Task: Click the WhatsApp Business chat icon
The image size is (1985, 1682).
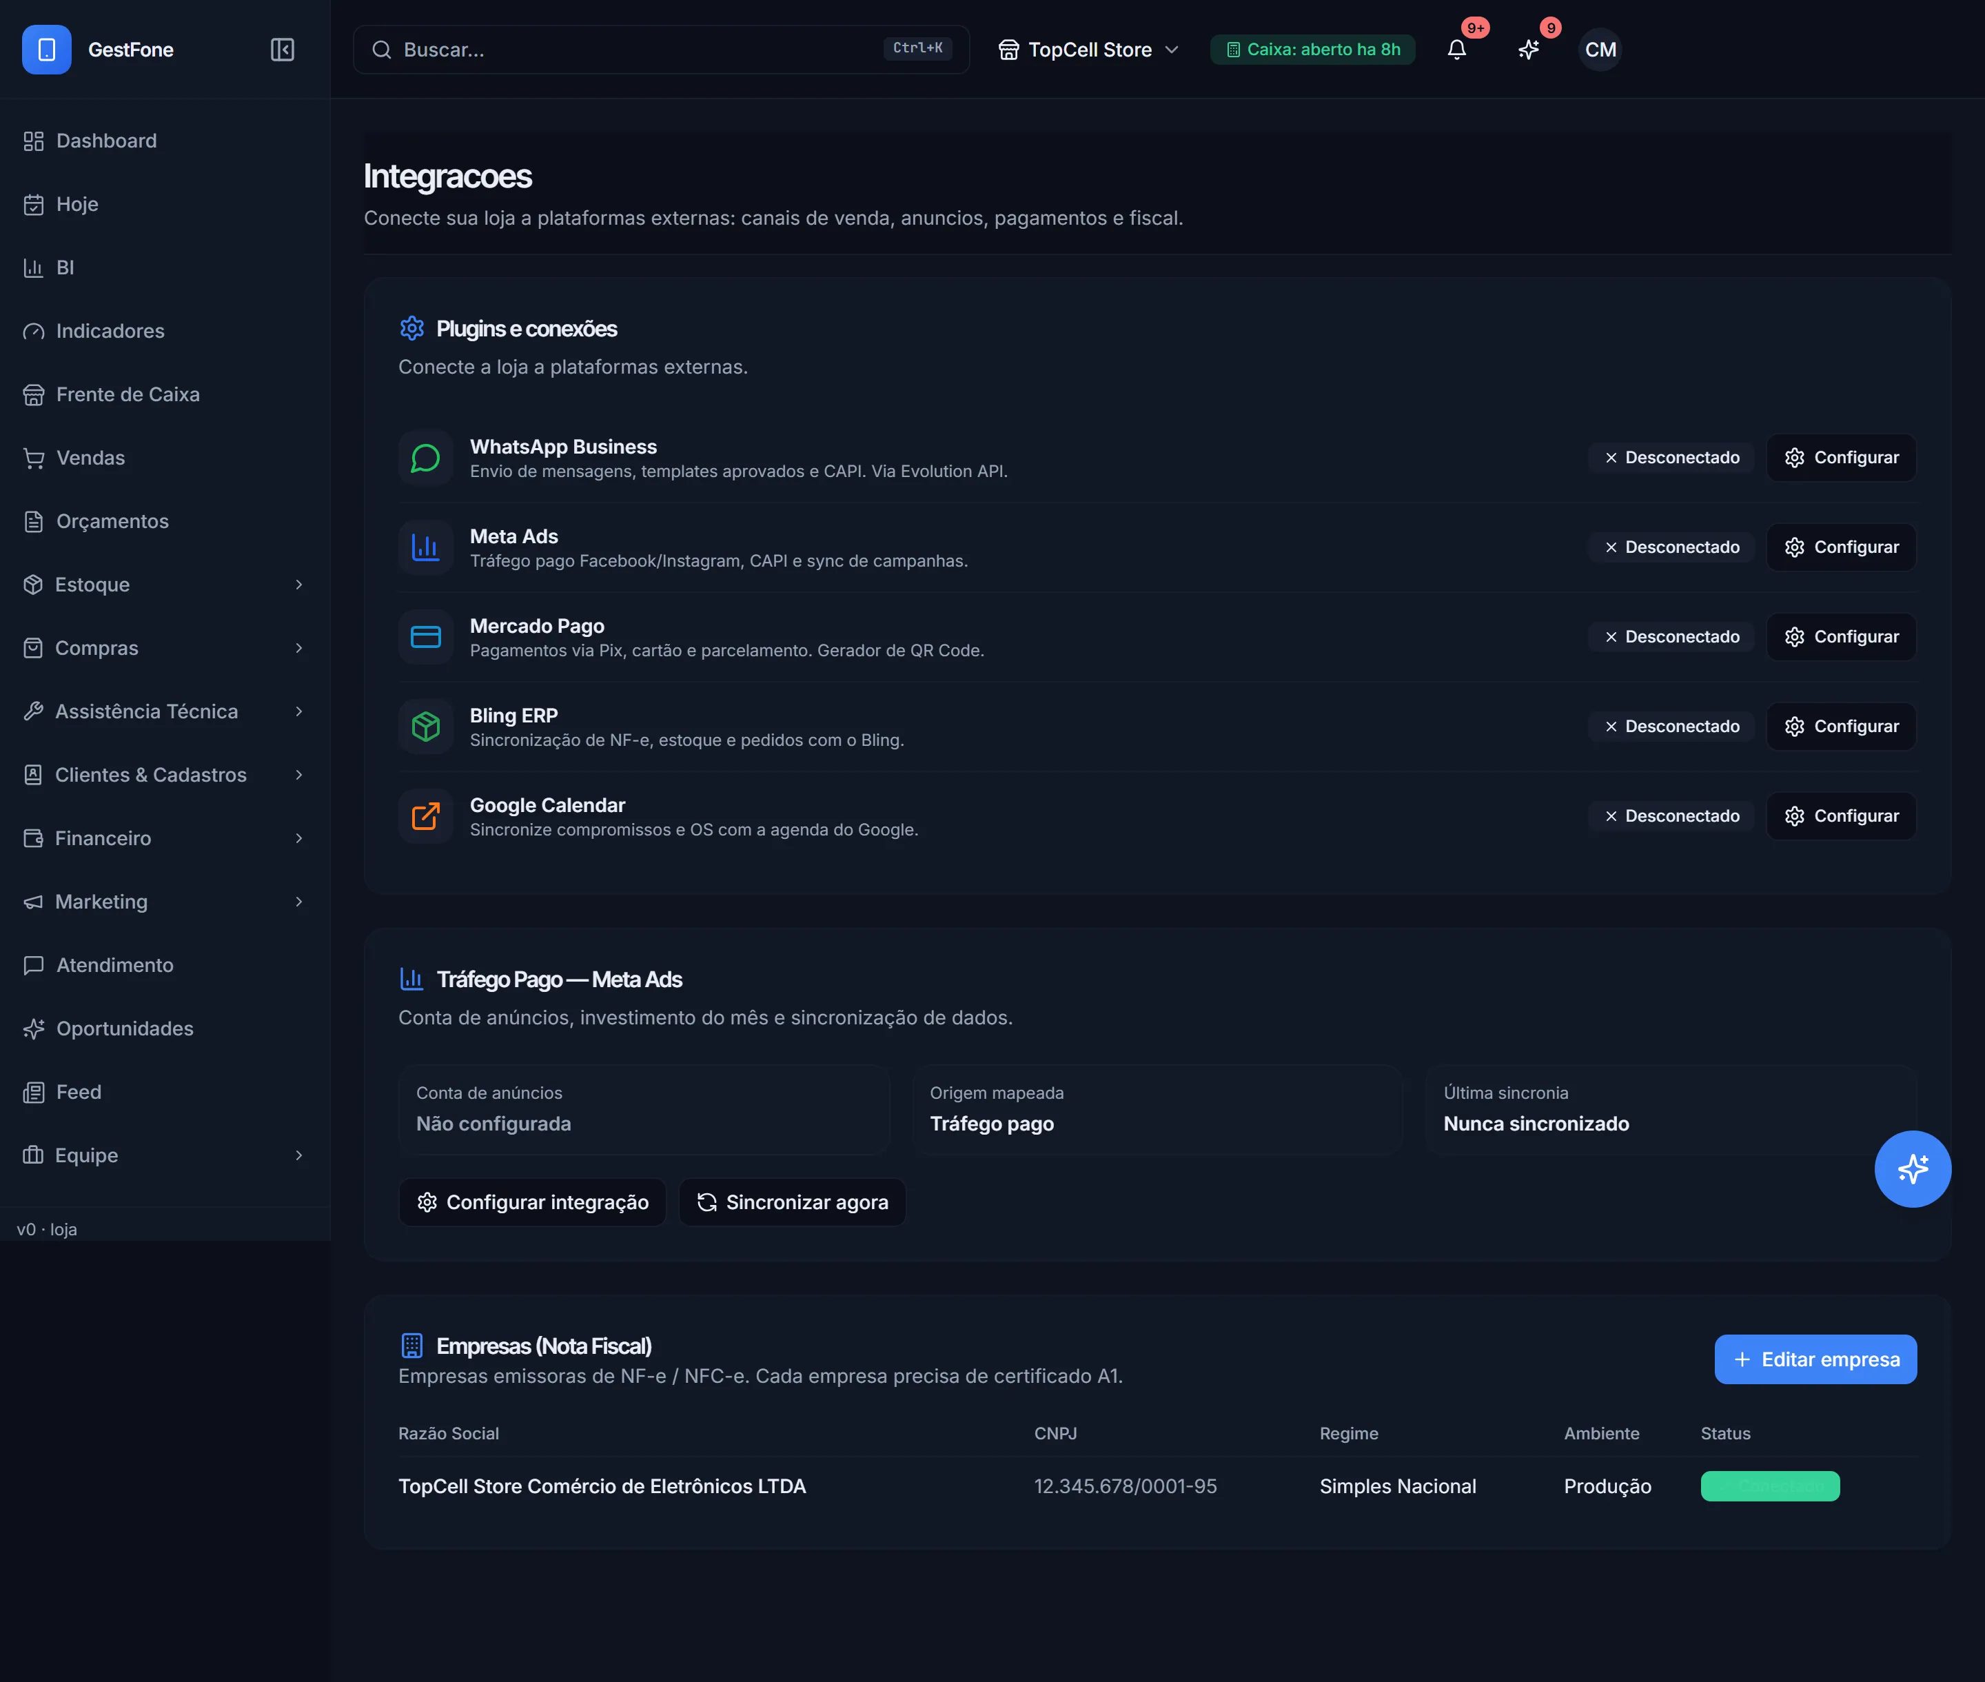Action: pos(425,458)
